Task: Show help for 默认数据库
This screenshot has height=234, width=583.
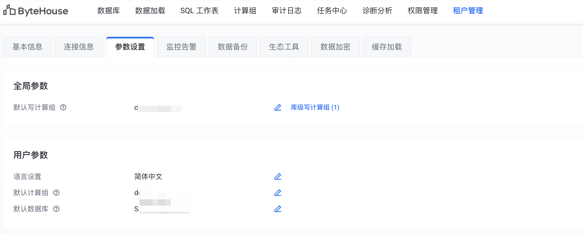Action: click(x=56, y=209)
